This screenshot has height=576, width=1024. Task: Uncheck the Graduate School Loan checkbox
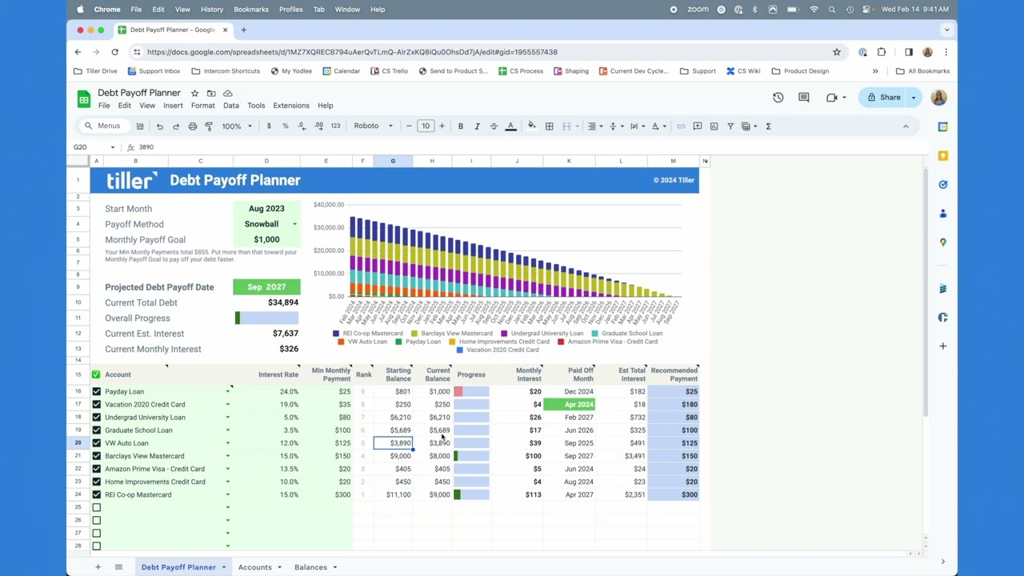pos(96,430)
